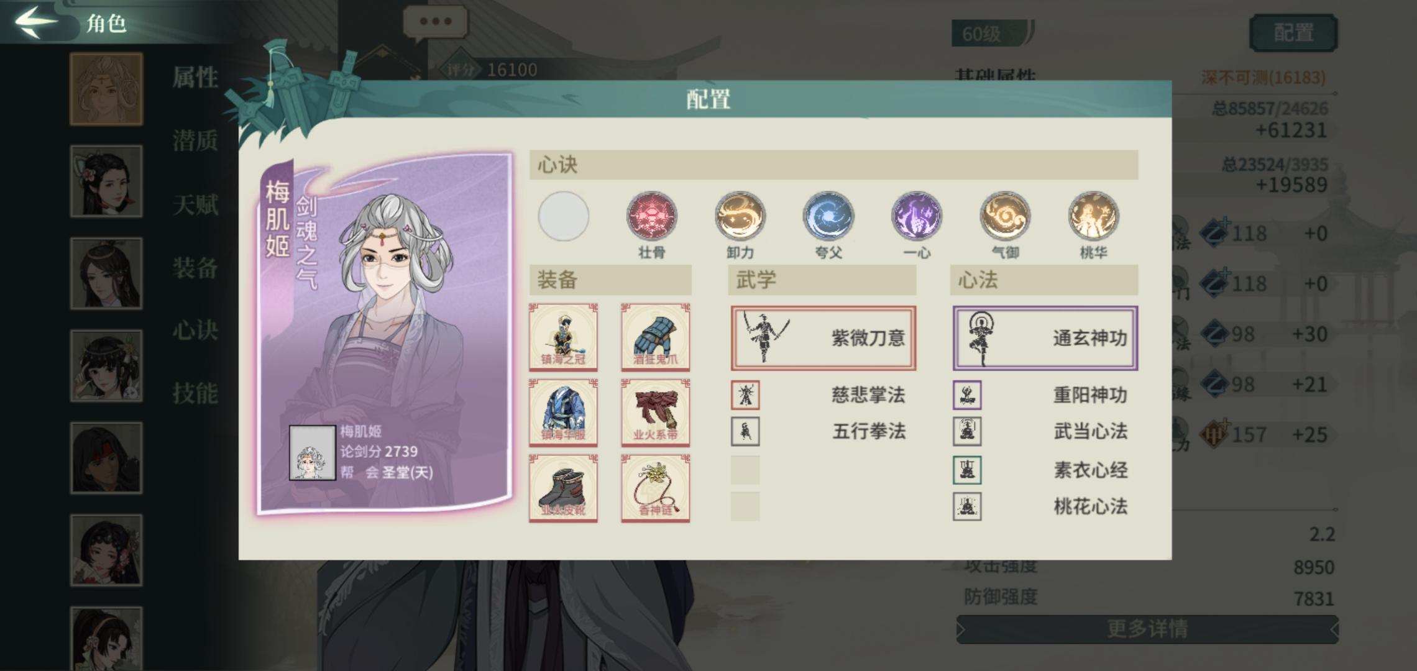Click the 更多详情 button
1417x671 pixels.
point(1147,629)
